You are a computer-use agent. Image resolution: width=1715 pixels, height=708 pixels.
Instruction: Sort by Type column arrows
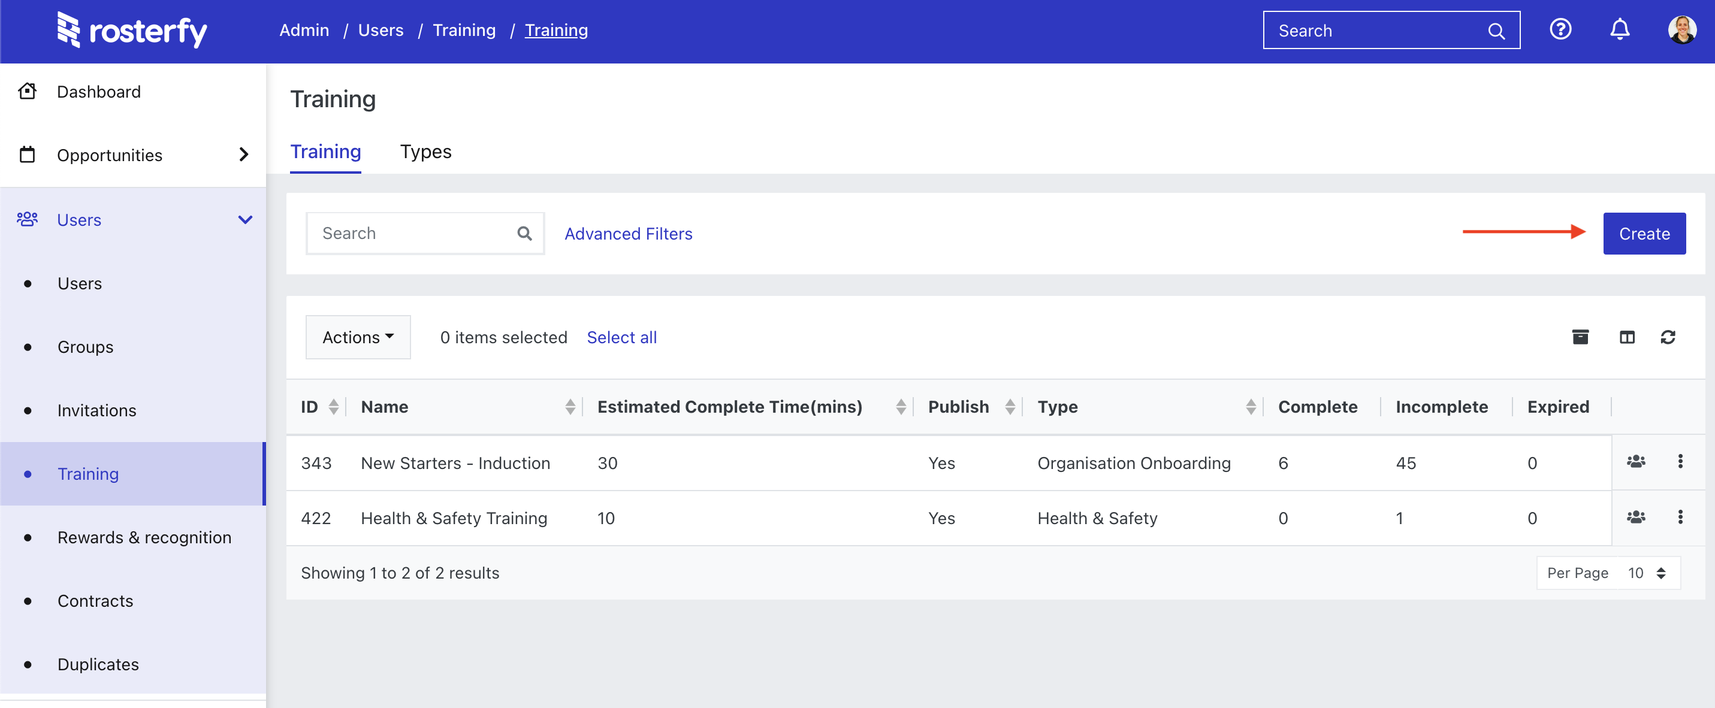(1251, 407)
